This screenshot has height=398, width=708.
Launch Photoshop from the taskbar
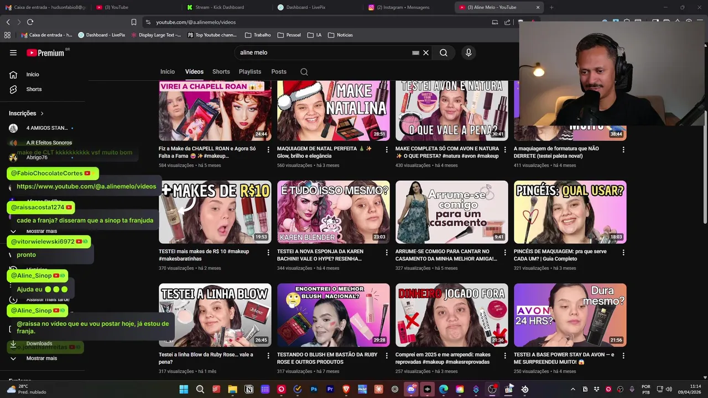point(314,389)
